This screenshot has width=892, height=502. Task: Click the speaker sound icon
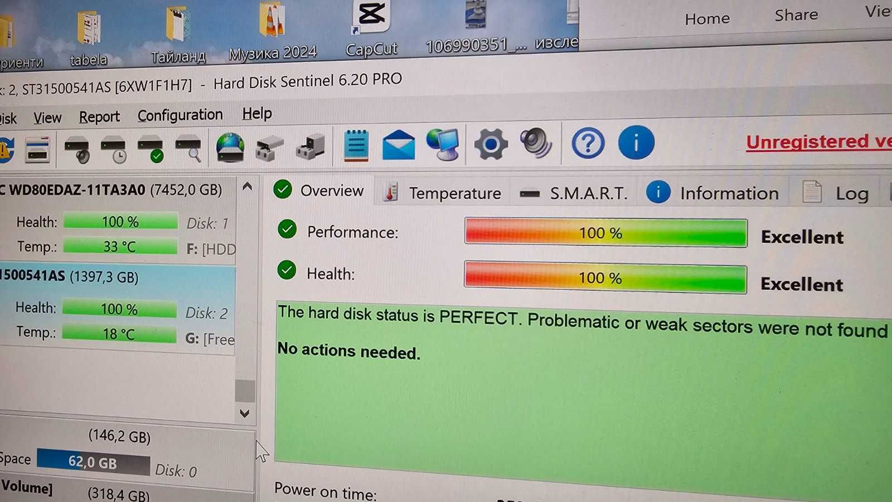(x=536, y=143)
